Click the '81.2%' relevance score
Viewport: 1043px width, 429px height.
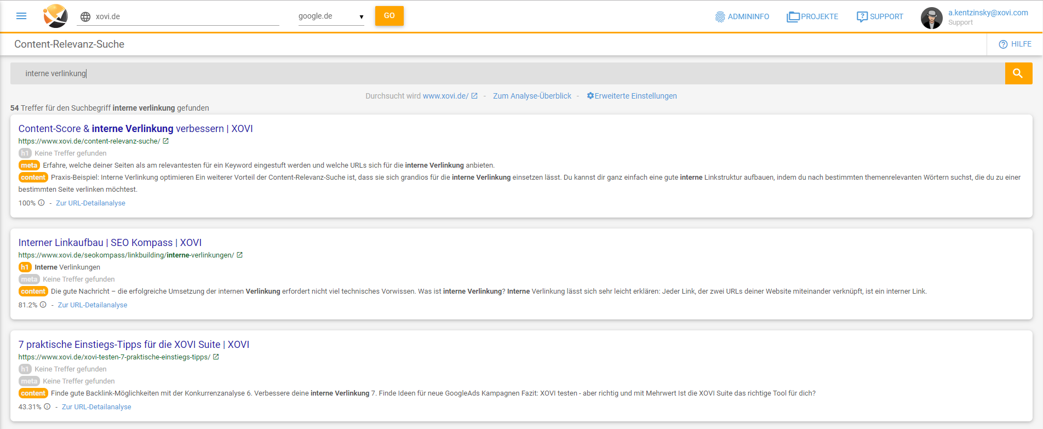[x=28, y=305]
